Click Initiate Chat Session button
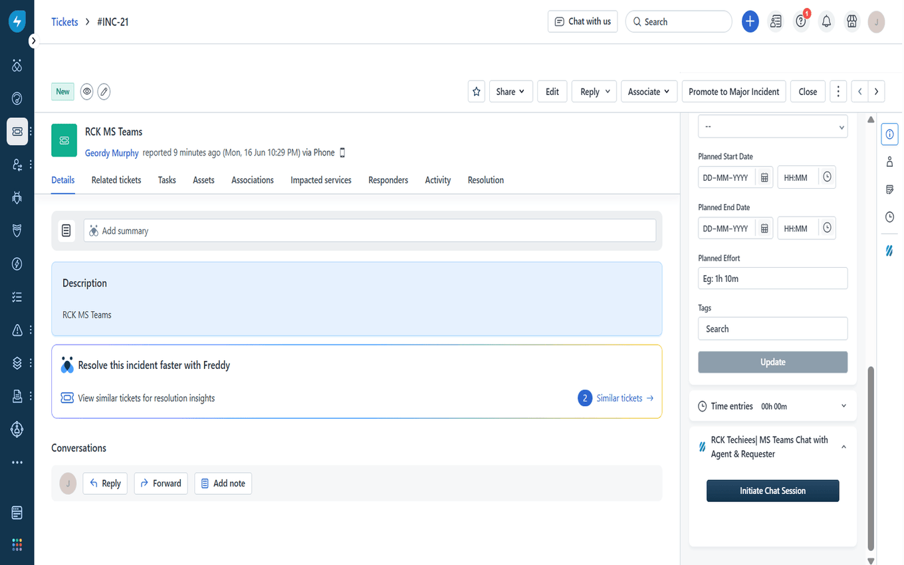The width and height of the screenshot is (904, 565). (x=773, y=491)
